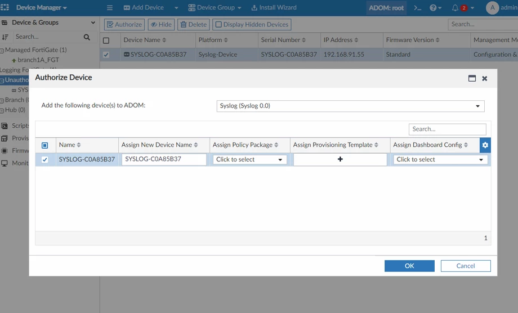Screen dimensions: 518x313
Task: Toggle Display Hidden Devices checkbox
Action: tap(218, 24)
